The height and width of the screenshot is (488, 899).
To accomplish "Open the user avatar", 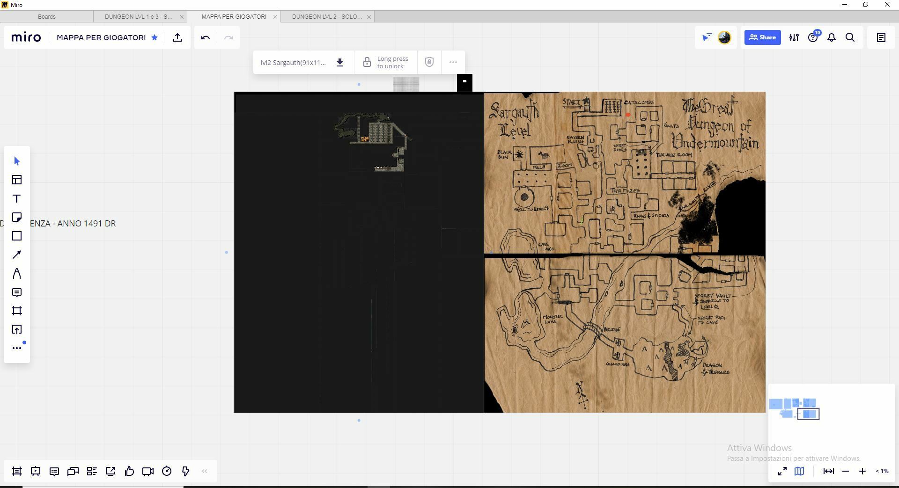I will coord(724,37).
